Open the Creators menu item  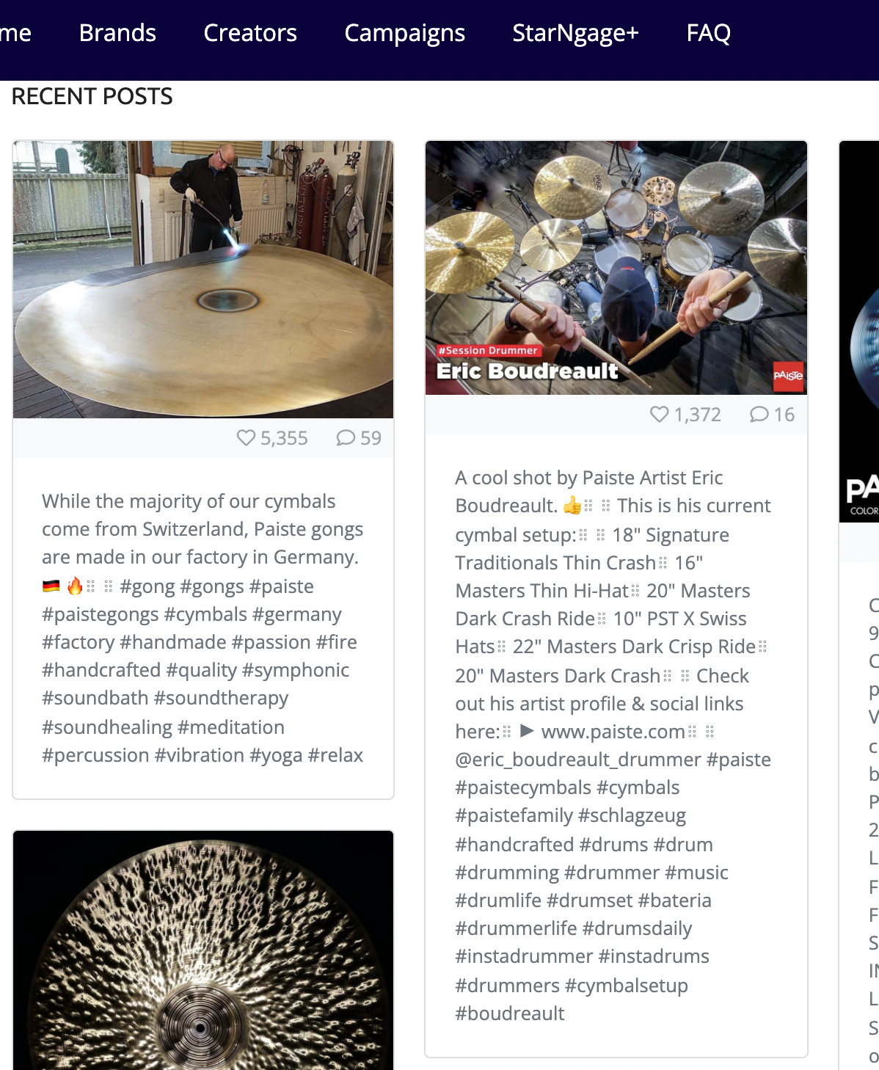[250, 33]
